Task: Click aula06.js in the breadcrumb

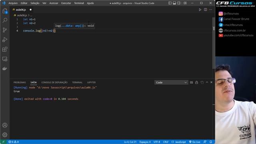Action: (x=22, y=15)
